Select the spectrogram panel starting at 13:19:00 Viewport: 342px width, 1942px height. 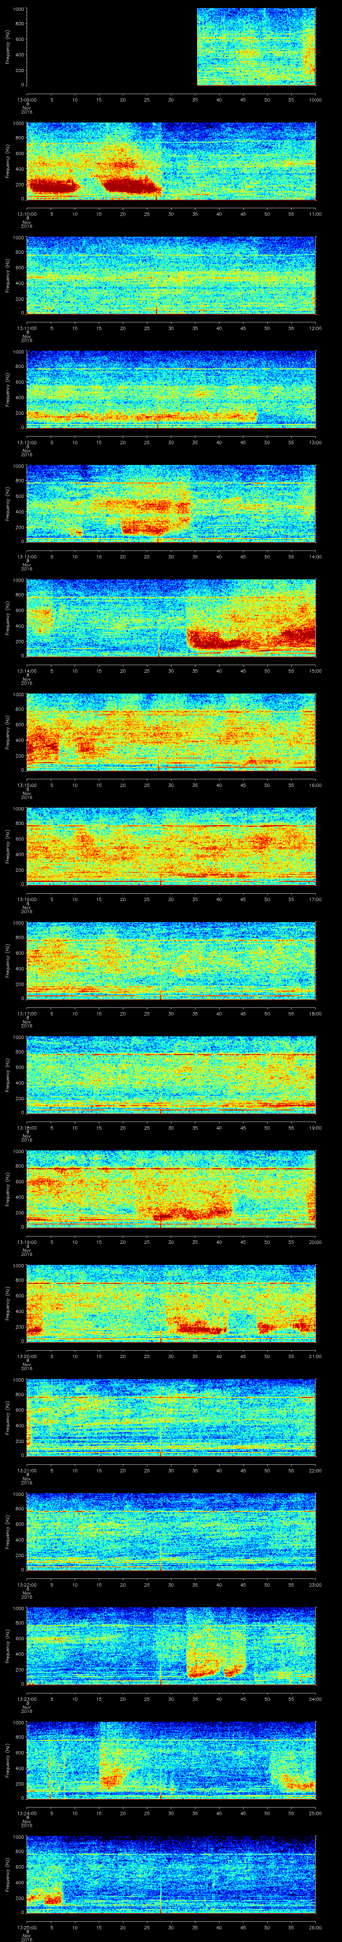tap(171, 1190)
